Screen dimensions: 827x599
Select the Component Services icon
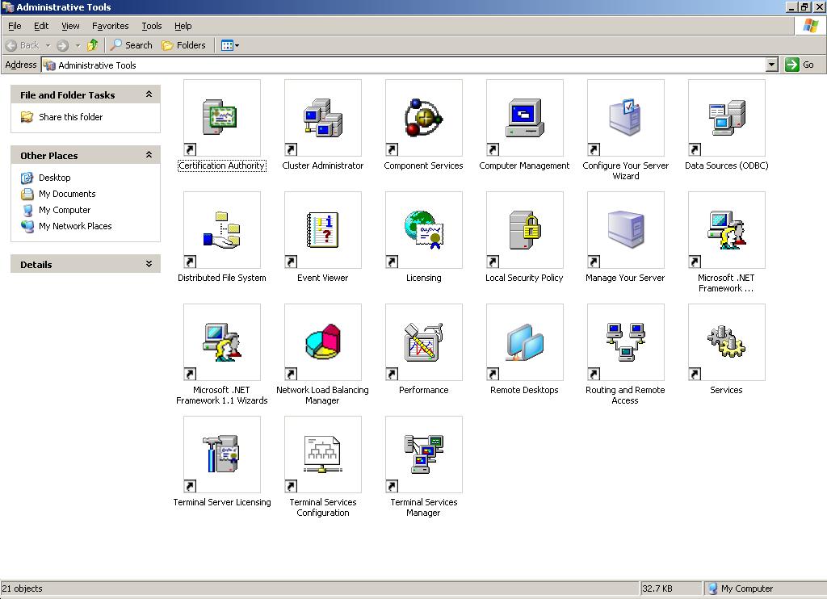[423, 118]
